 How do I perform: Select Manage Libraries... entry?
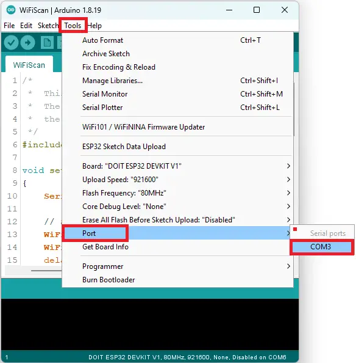(x=177, y=81)
